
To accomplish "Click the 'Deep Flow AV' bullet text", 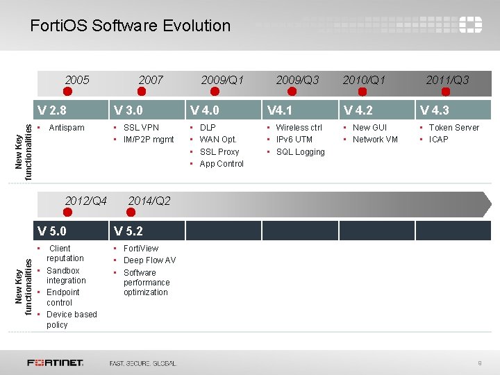I will 149,260.
